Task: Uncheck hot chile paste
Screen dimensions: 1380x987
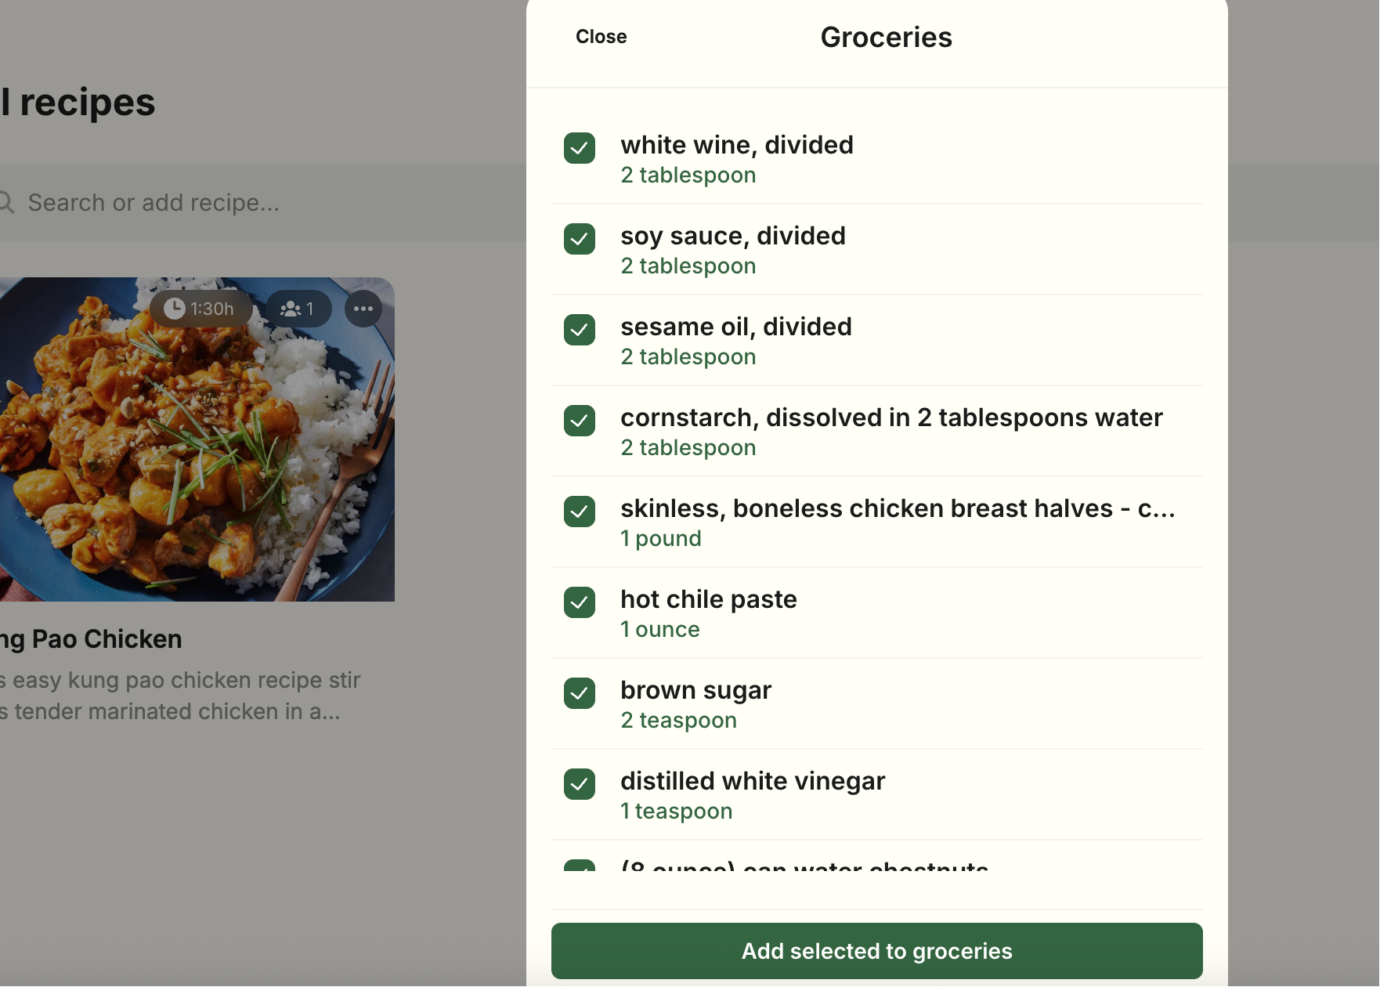Action: tap(580, 602)
